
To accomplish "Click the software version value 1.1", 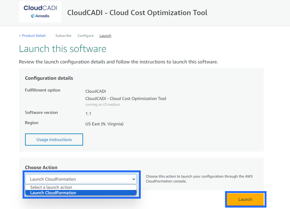I will (x=88, y=114).
